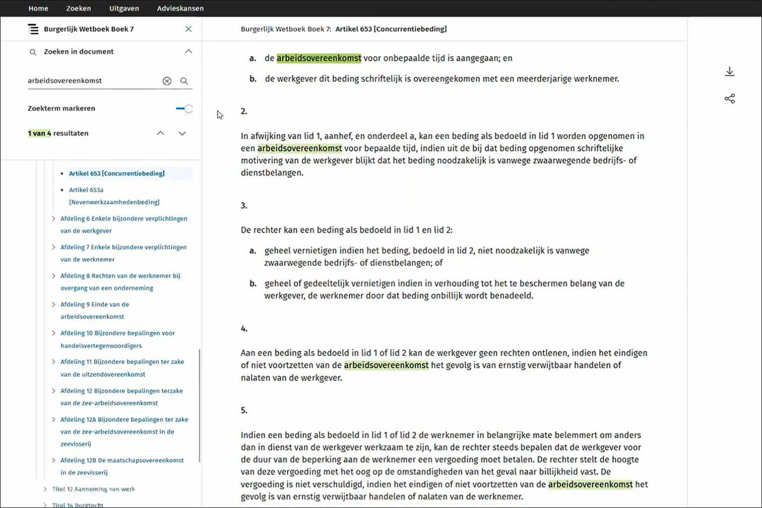The image size is (762, 508).
Task: Expand Afdeling 9 Einde van de arbeidsovereenkomst
Action: tap(54, 305)
